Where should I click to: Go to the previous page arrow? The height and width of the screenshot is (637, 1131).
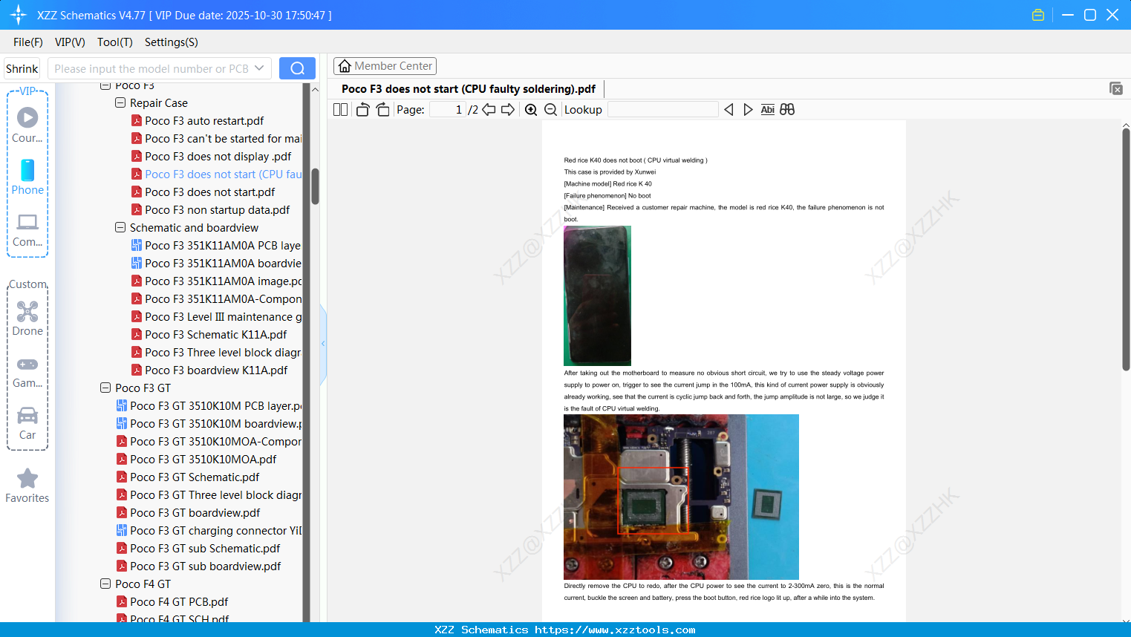[x=489, y=110]
